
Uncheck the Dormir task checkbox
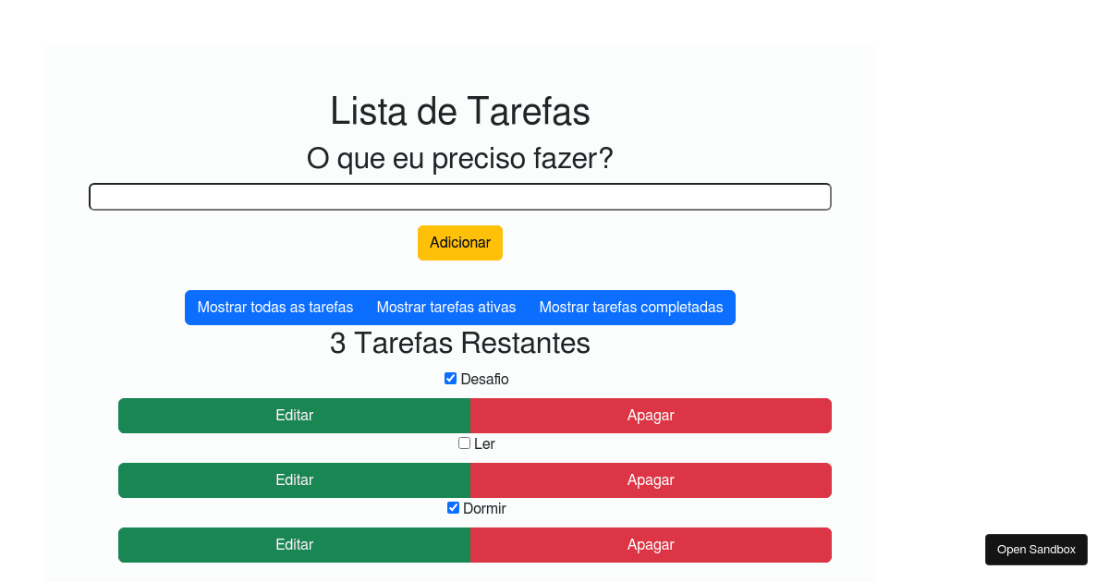[x=453, y=507]
